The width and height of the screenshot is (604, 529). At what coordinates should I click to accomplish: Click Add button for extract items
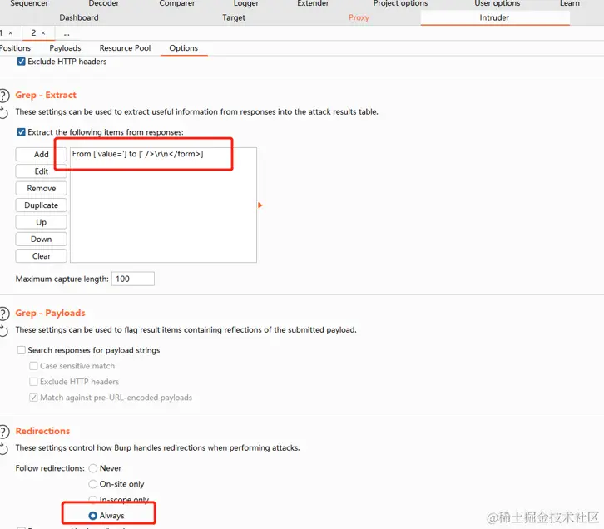[x=42, y=155]
